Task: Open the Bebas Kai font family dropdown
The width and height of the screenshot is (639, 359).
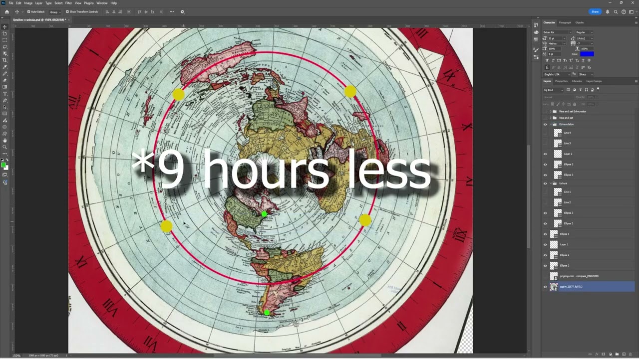Action: [557, 32]
